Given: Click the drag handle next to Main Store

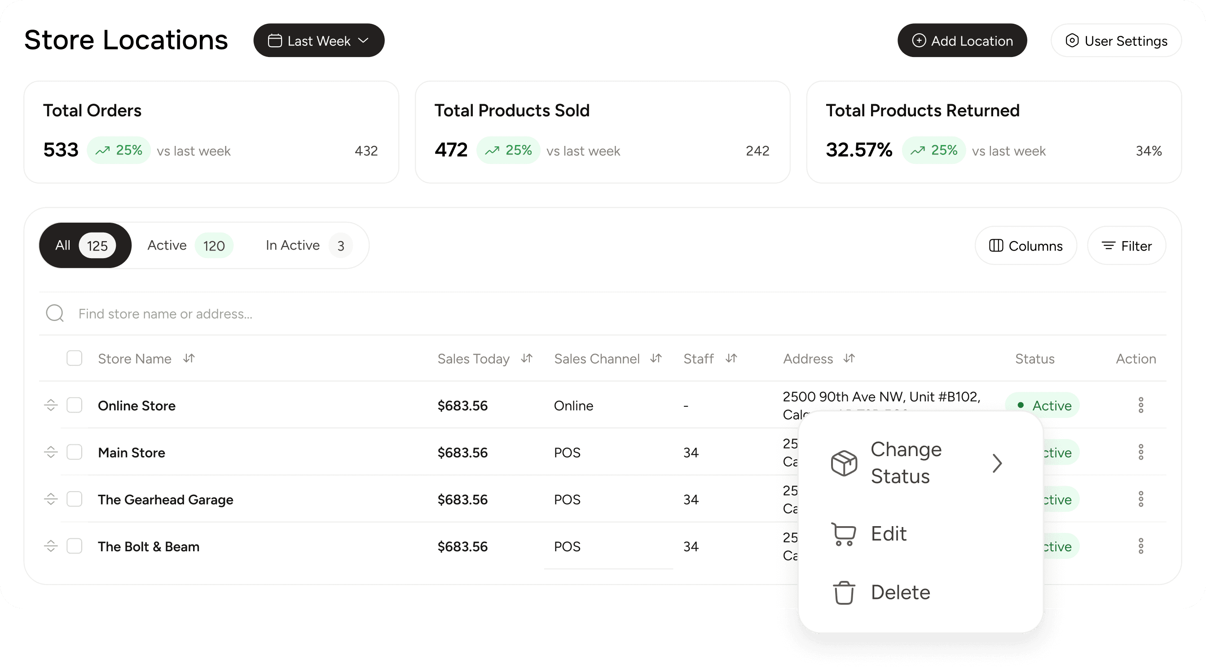Looking at the screenshot, I should point(51,452).
